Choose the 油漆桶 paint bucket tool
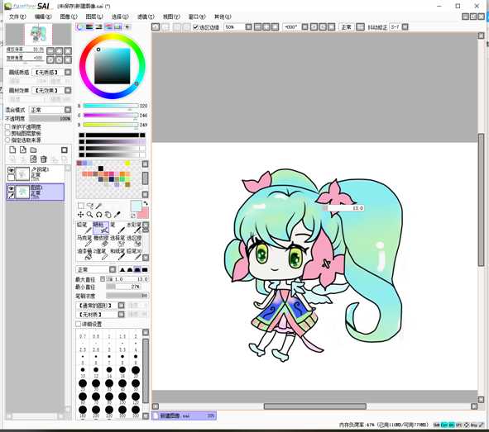This screenshot has width=489, height=432. (x=84, y=254)
